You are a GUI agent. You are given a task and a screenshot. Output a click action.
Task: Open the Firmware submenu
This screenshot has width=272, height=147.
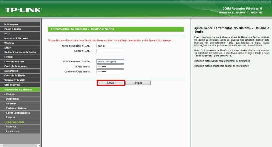click(x=20, y=103)
